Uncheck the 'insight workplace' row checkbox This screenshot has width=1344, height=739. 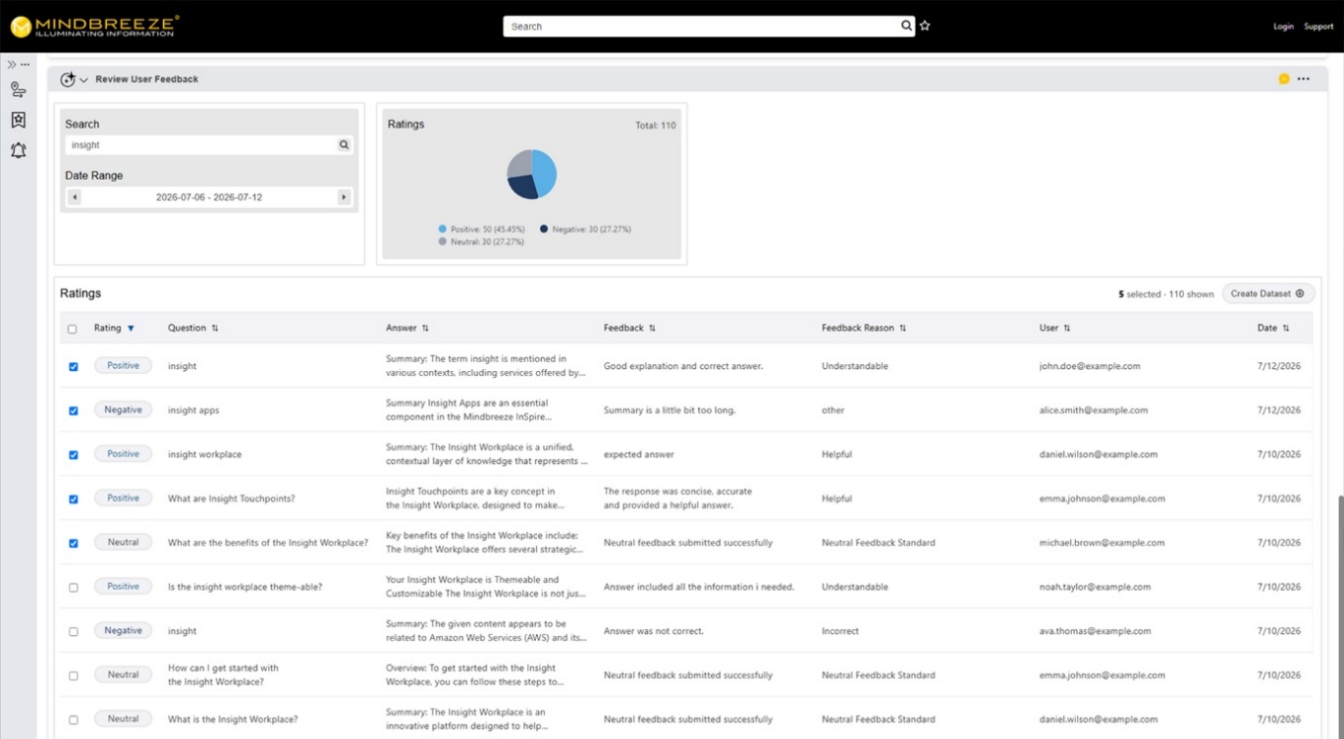73,455
